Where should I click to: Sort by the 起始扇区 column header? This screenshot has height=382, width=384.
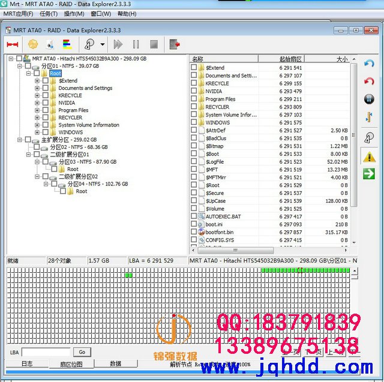[281, 59]
